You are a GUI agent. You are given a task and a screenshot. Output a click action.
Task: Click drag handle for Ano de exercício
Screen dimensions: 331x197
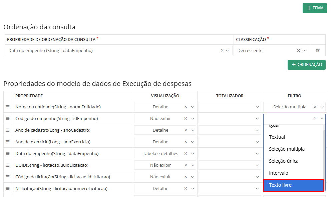(x=8, y=142)
